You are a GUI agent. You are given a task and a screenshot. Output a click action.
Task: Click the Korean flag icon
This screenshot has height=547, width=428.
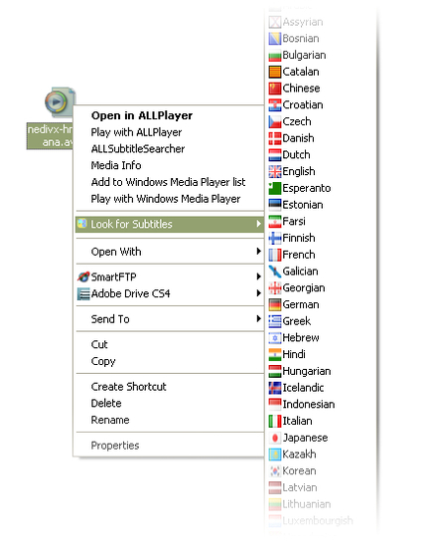(x=275, y=471)
